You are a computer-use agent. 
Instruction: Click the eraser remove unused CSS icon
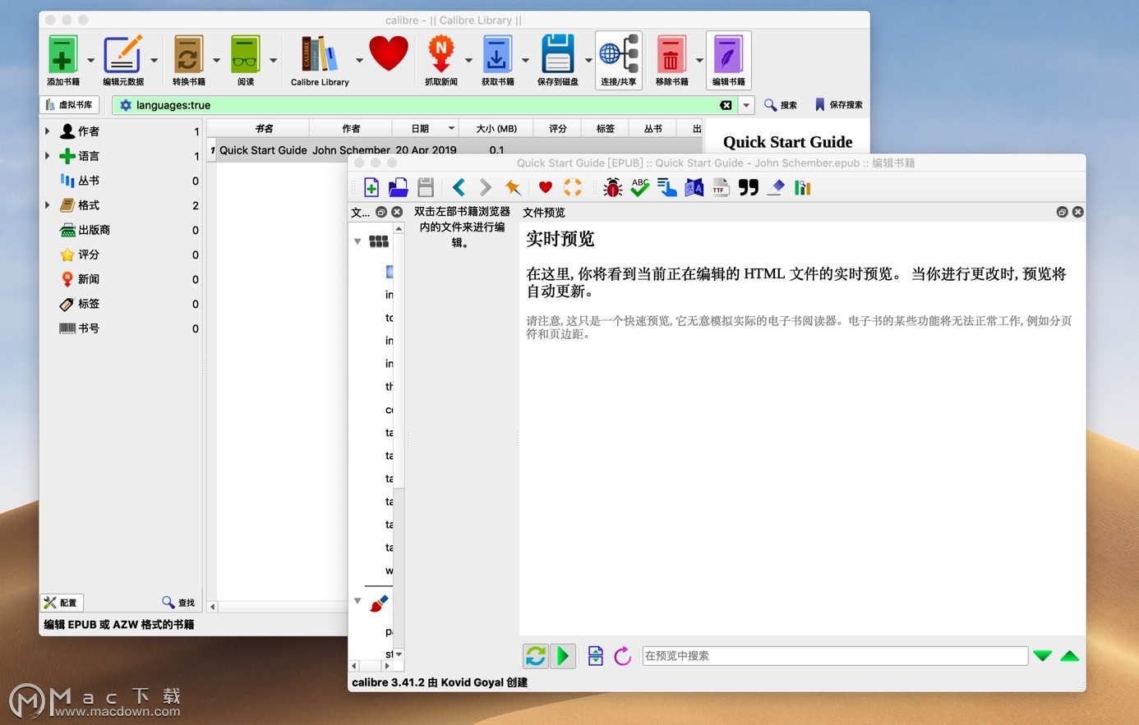[x=775, y=188]
